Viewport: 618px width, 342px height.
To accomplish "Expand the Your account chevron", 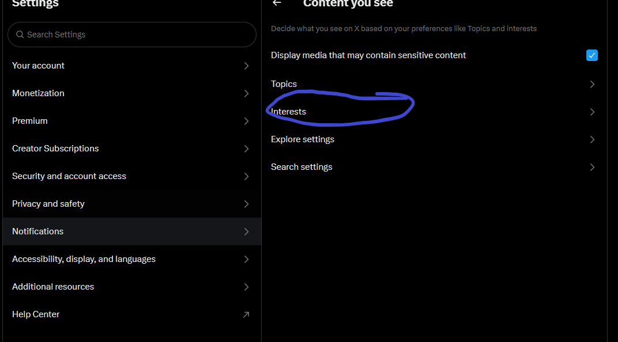I will click(246, 66).
